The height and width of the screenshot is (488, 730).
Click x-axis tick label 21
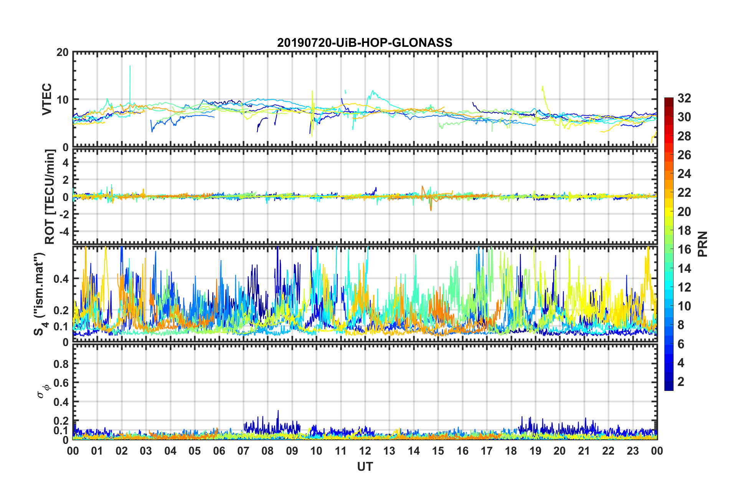point(584,451)
